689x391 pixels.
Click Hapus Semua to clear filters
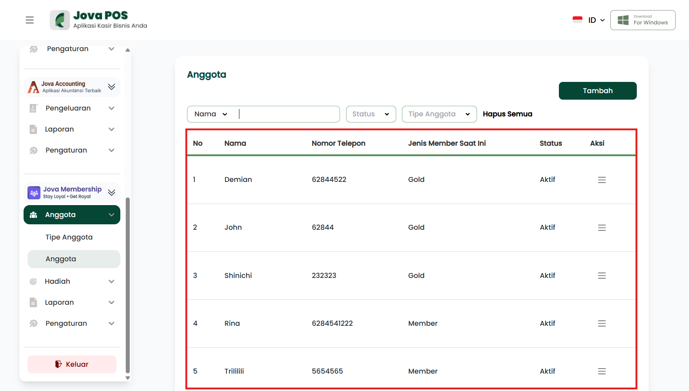[507, 114]
